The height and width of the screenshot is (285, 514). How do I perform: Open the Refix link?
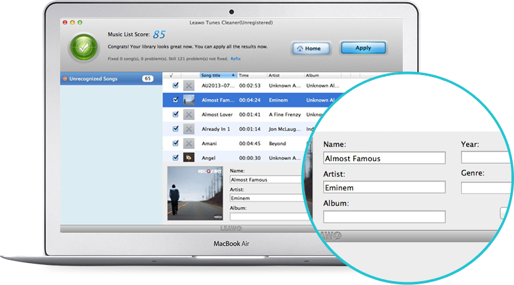point(235,59)
